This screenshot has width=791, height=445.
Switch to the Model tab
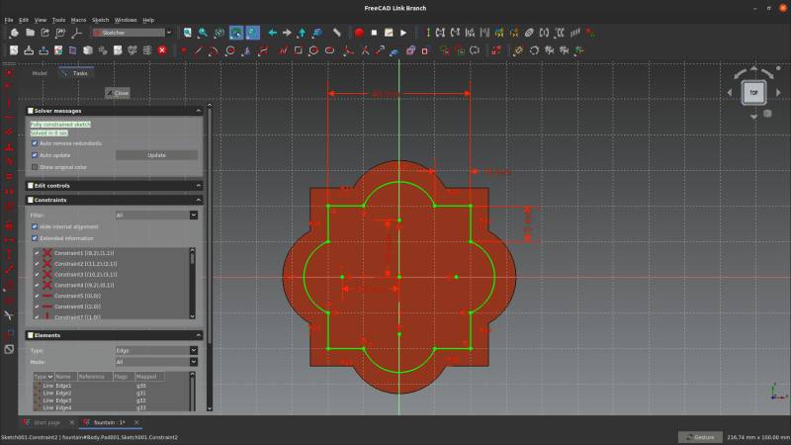(x=40, y=73)
